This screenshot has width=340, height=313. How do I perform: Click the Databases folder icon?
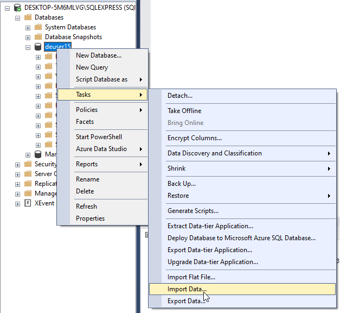click(x=28, y=17)
